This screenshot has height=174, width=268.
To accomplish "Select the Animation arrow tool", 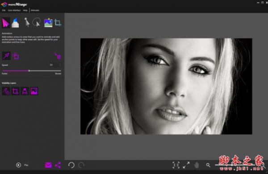I will pyautogui.click(x=6, y=23).
